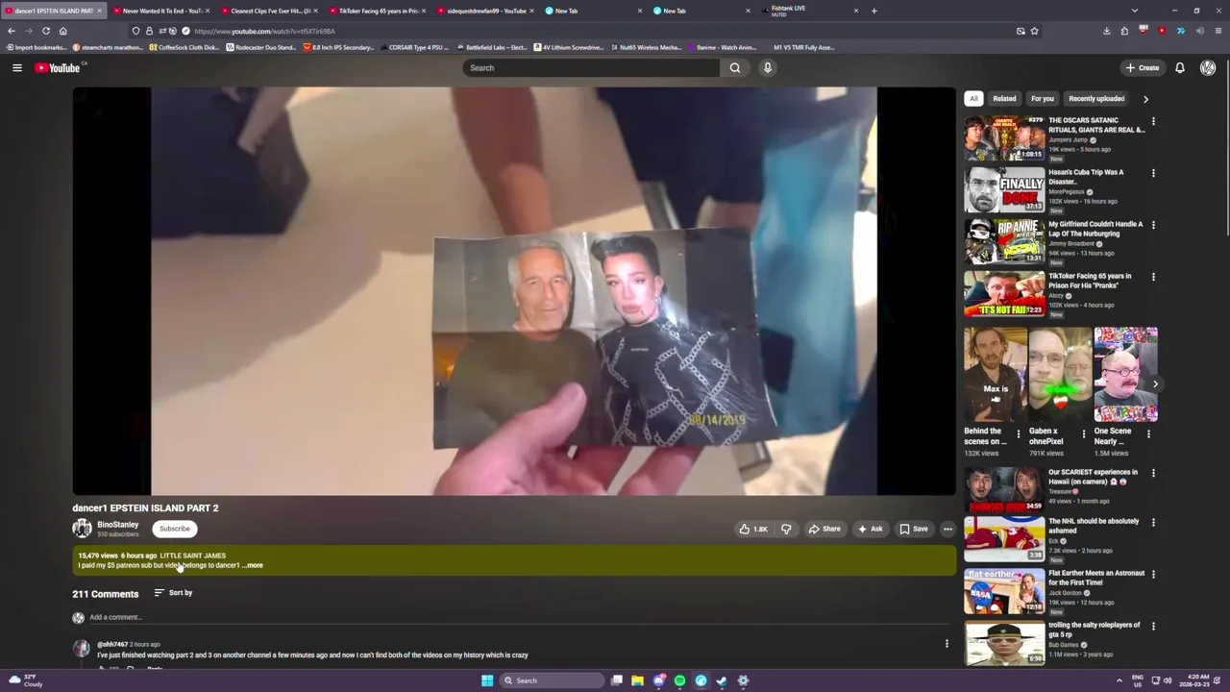Screen dimensions: 1230x692
Task: Open options for Flat Earther Meets Astronaut video
Action: 1153,574
